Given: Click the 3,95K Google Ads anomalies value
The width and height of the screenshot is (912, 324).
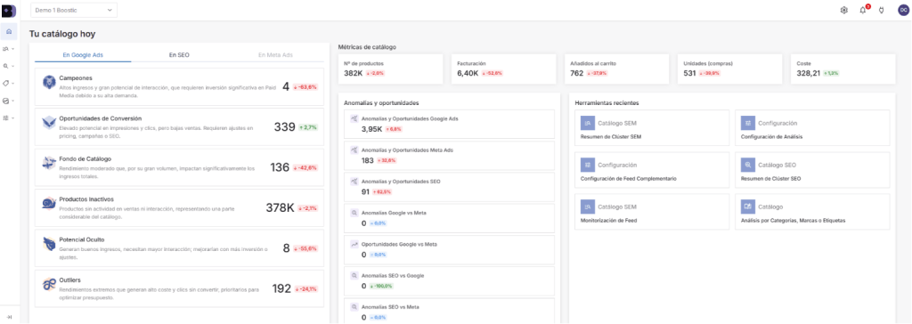Looking at the screenshot, I should pyautogui.click(x=371, y=128).
